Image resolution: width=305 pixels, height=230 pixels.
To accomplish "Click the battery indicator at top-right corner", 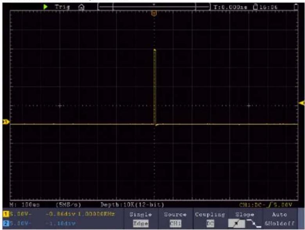I will pos(296,7).
